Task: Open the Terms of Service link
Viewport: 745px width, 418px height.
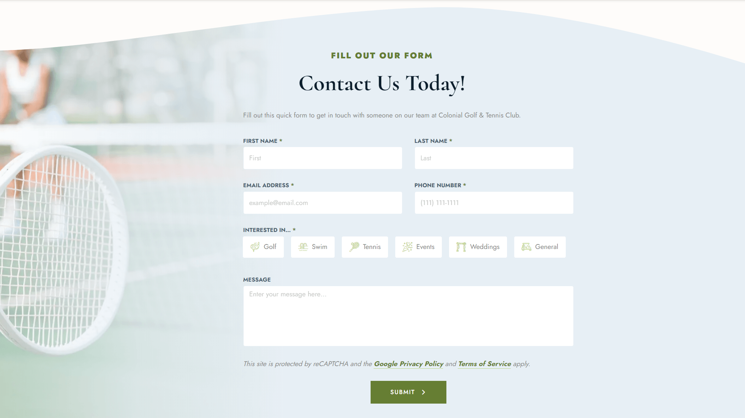Action: (x=484, y=364)
